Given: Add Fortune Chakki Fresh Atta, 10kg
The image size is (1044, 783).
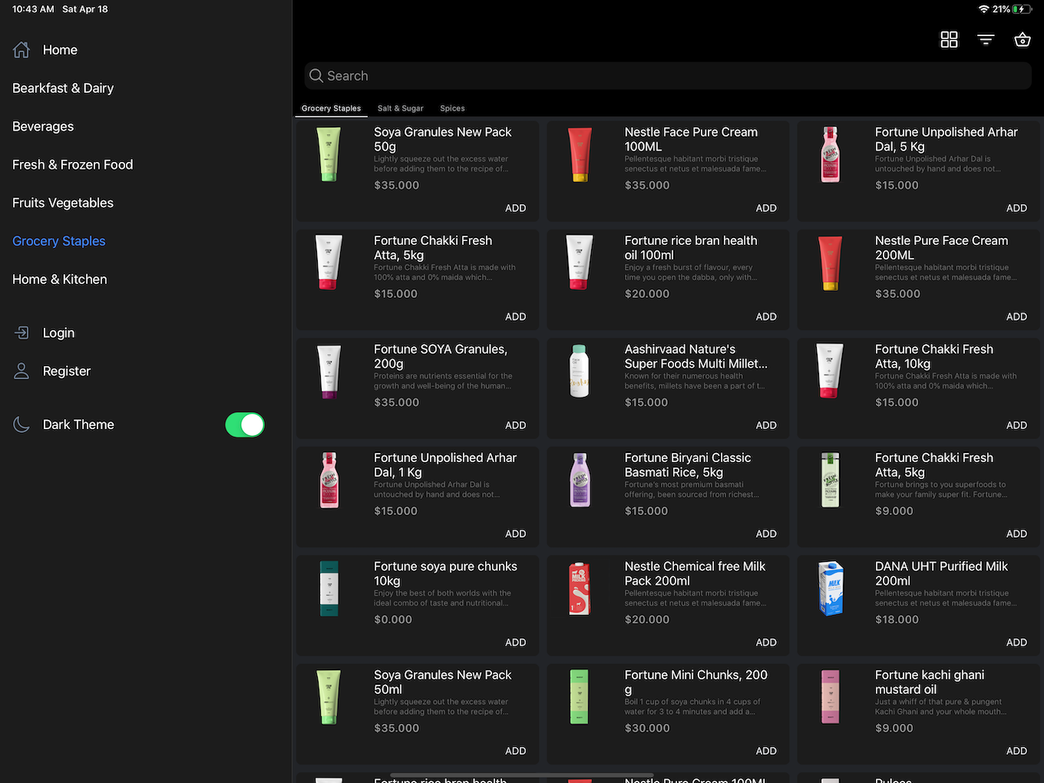Looking at the screenshot, I should pos(1016,425).
